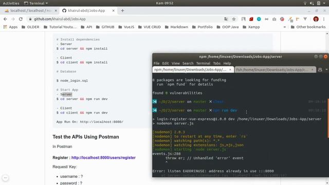This screenshot has height=185, width=329.
Task: Reload the GitHub page
Action: (21, 19)
